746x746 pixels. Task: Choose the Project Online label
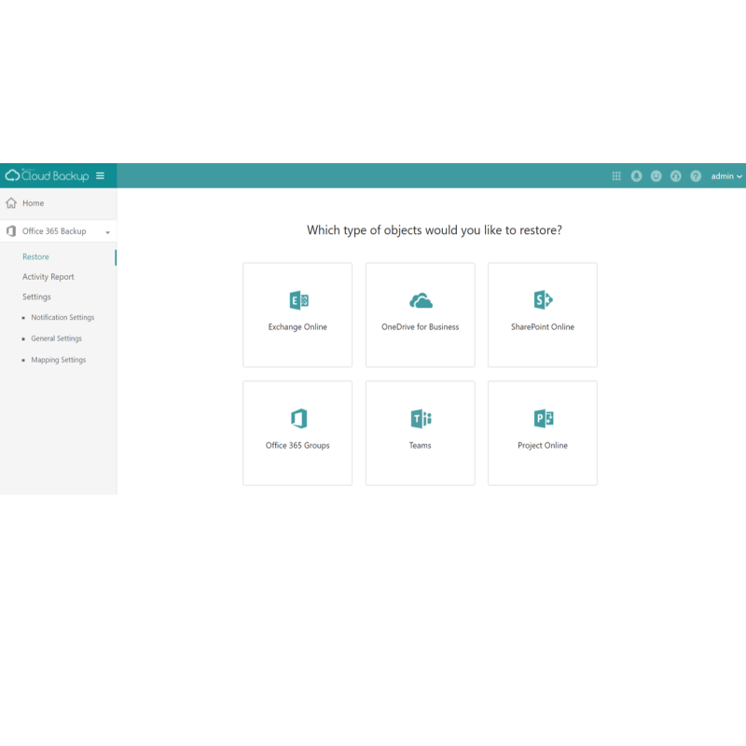(543, 446)
